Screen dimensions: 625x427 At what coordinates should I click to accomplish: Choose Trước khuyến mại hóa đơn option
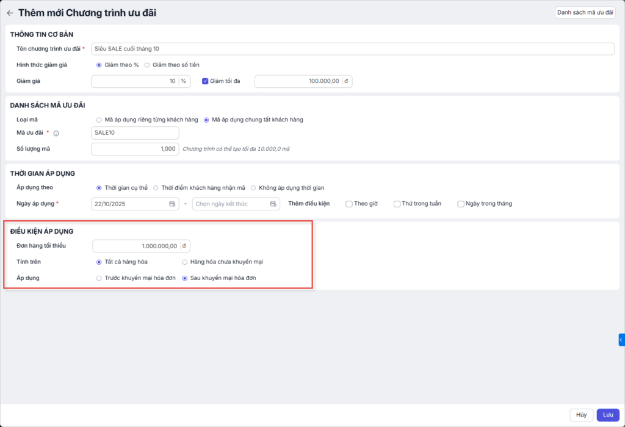click(99, 278)
